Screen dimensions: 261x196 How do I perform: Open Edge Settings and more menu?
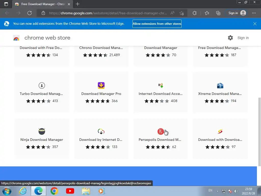point(254,13)
